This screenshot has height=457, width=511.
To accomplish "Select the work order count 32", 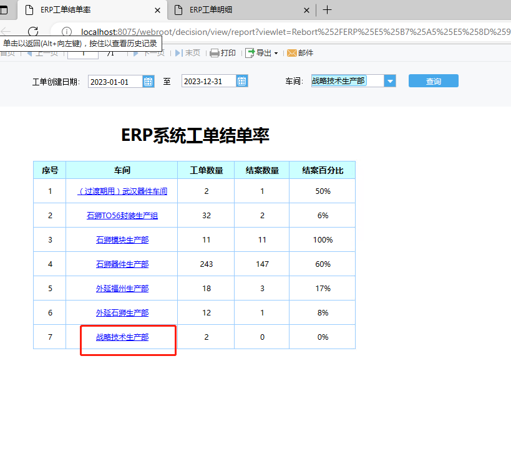I will (207, 216).
